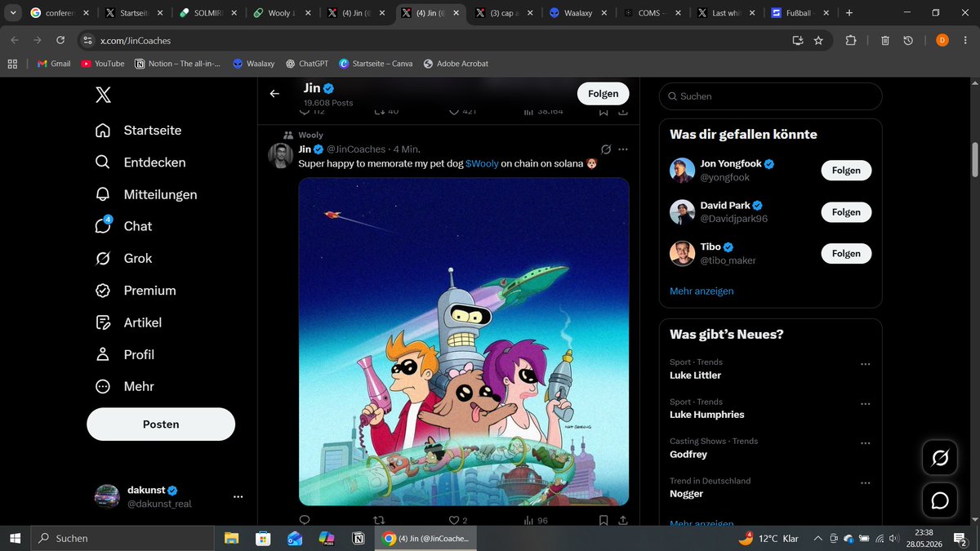
Task: Open the Windows Start menu
Action: (15, 539)
